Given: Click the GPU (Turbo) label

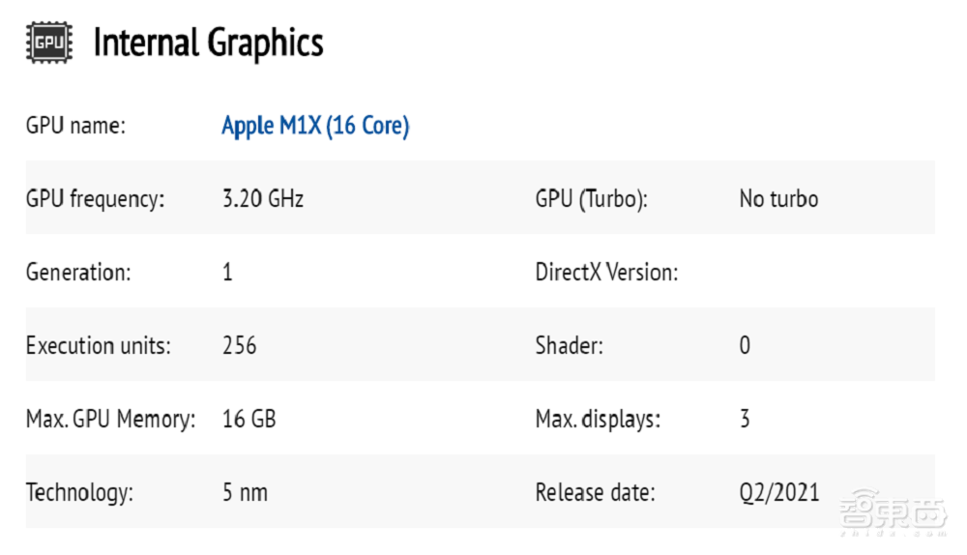Looking at the screenshot, I should 591,199.
